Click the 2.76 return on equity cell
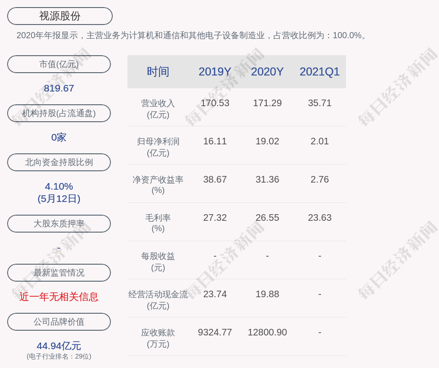The image size is (439, 368). [320, 179]
